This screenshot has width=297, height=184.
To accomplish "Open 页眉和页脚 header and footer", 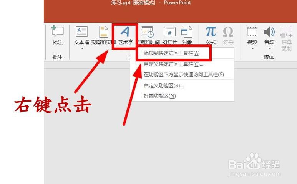I will [103, 35].
